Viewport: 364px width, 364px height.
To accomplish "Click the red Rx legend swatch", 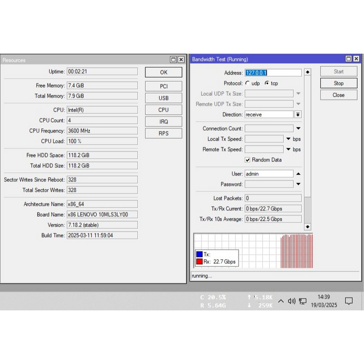I will pos(199,262).
